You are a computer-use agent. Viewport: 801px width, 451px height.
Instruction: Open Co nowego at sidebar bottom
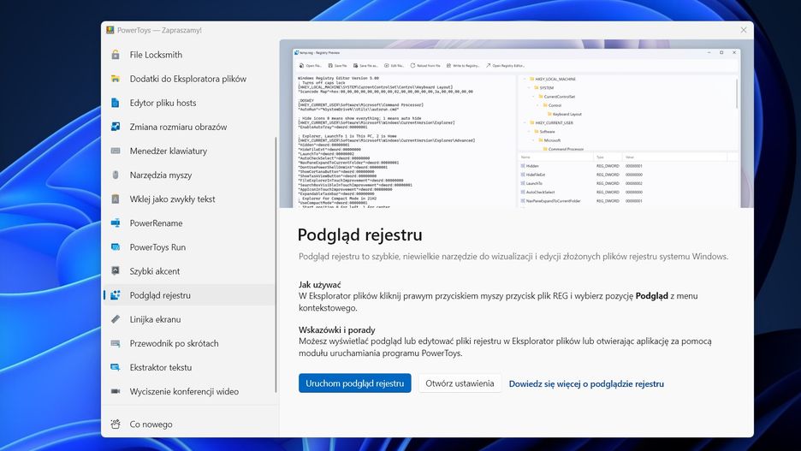point(189,424)
